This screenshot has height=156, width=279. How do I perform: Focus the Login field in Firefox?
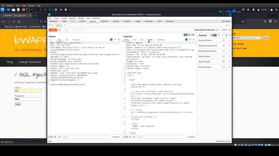(x=28, y=91)
